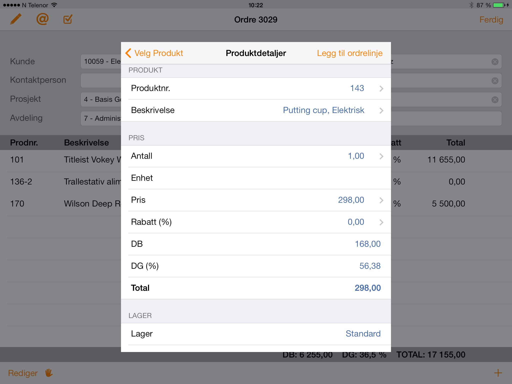Tap the pencil edit icon

[x=15, y=19]
